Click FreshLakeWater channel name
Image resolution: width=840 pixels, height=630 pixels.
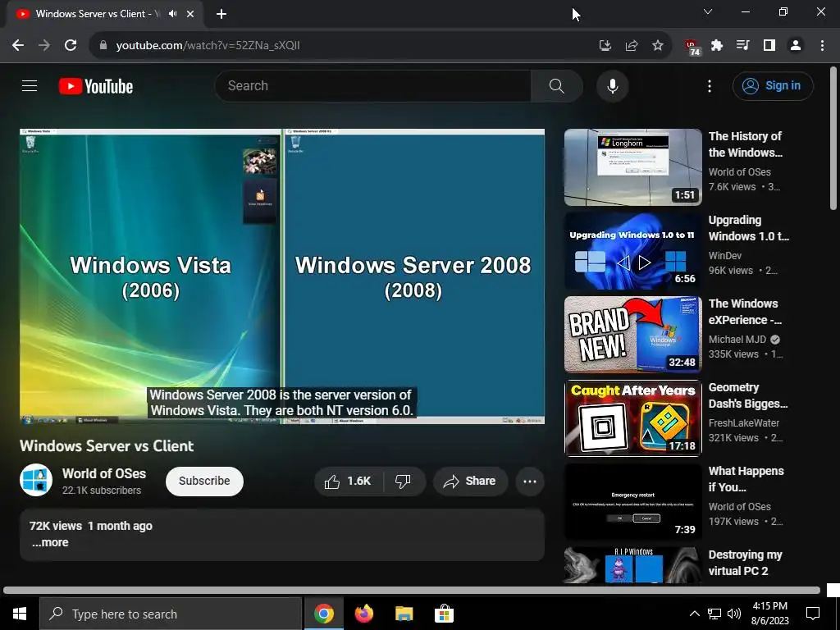[x=743, y=422]
